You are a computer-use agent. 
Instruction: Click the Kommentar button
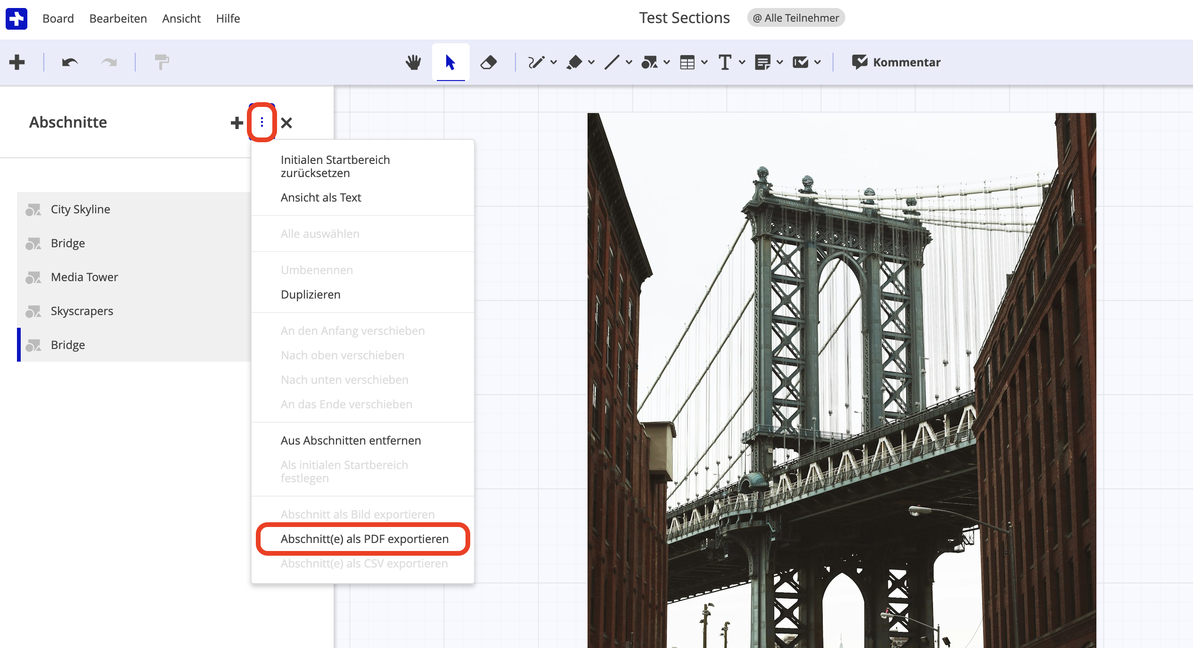tap(896, 62)
